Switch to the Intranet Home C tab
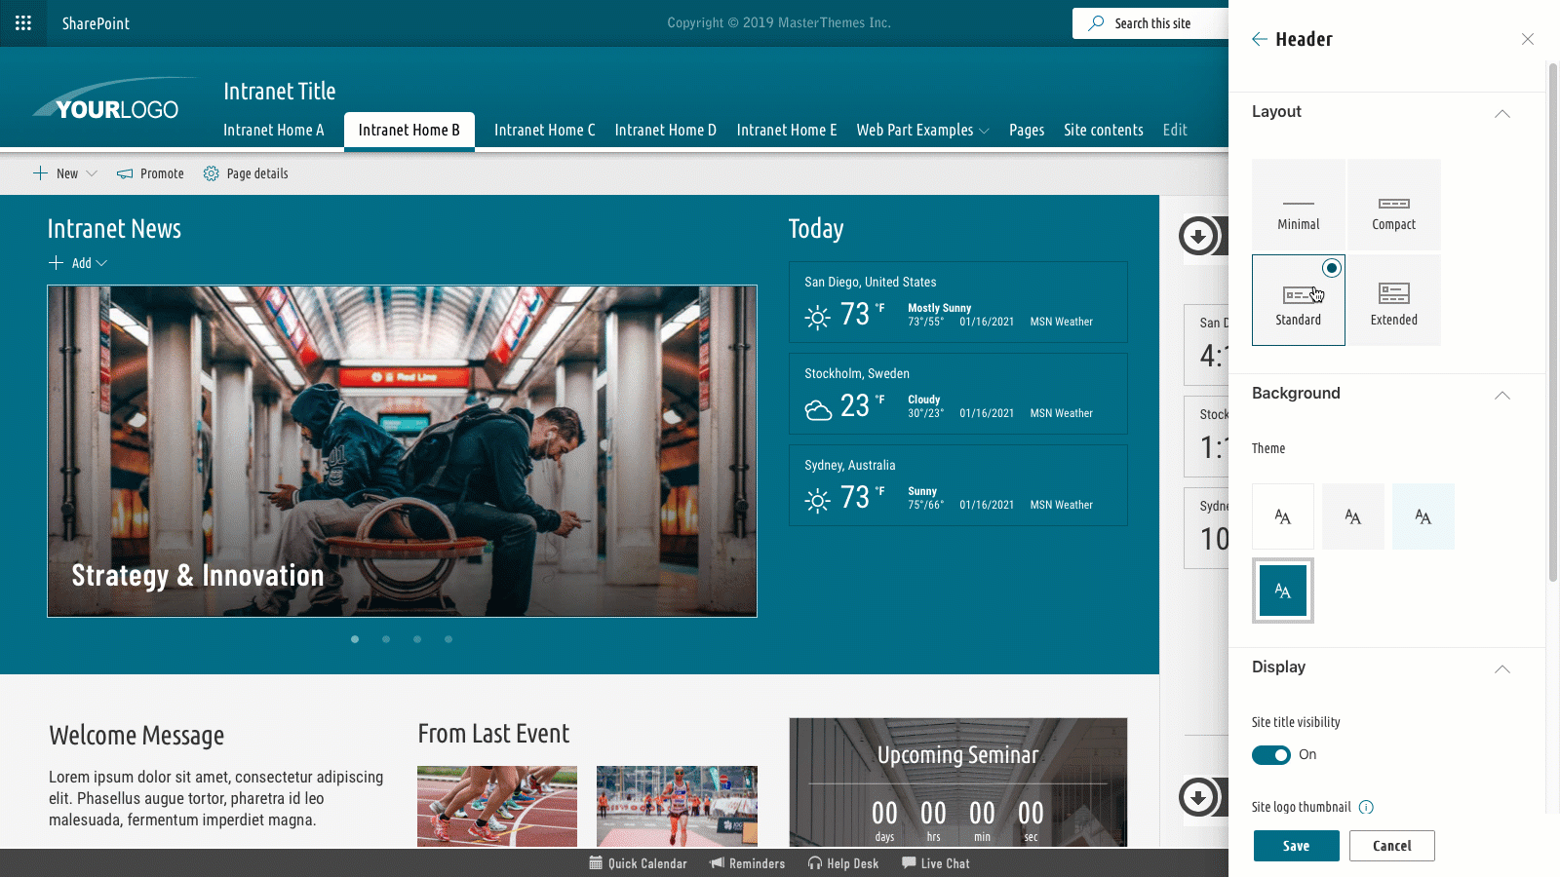 click(x=544, y=130)
